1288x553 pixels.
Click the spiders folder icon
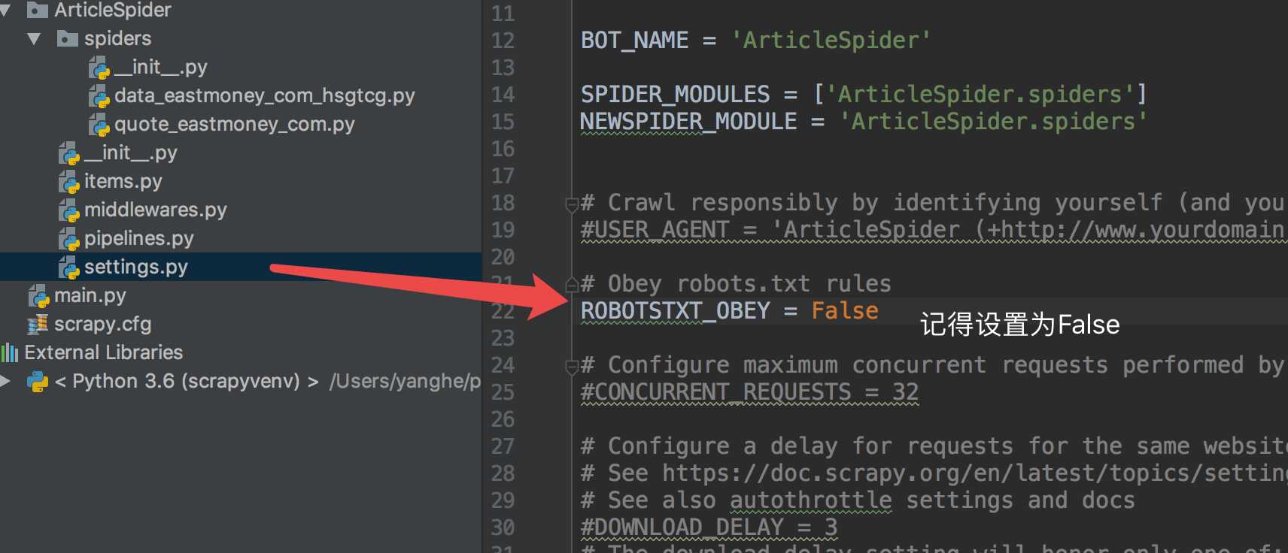(68, 38)
